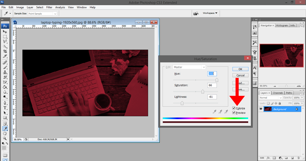Open the status bar Doc info arrow
Screen dimensions: 306x161
pyautogui.click(x=68, y=139)
